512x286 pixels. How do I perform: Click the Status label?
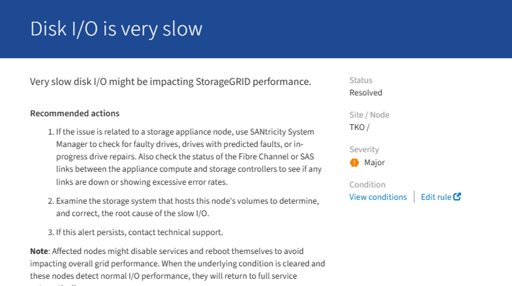click(360, 80)
